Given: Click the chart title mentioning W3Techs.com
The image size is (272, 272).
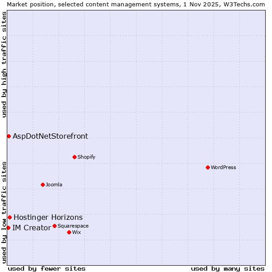Looking at the screenshot, I should pos(136,4).
